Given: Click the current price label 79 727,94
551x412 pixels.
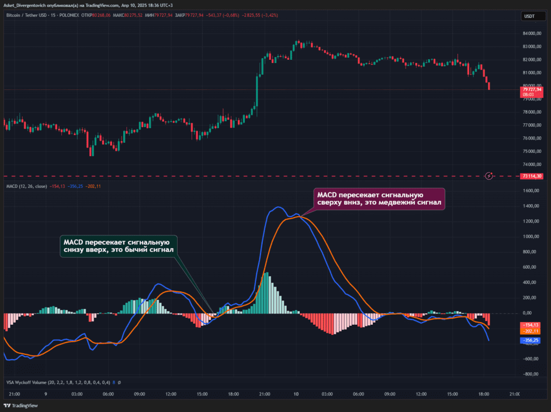Looking at the screenshot, I should tap(532, 89).
